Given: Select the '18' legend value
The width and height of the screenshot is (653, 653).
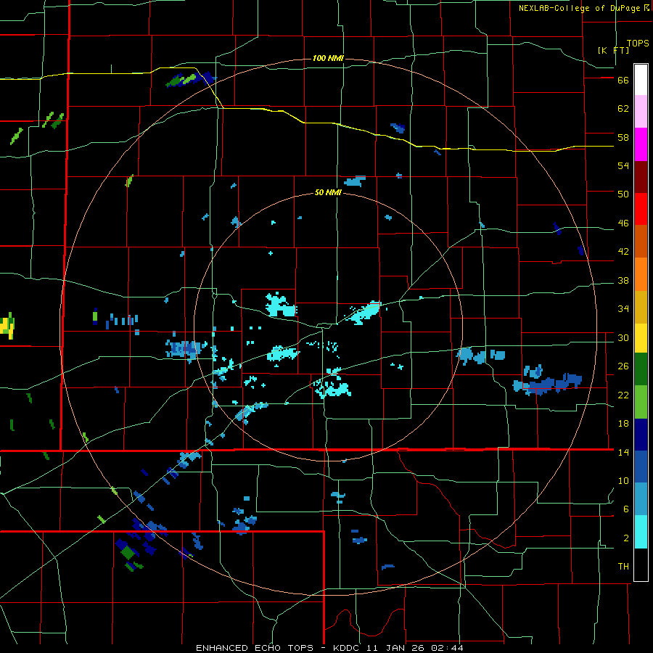Looking at the screenshot, I should tap(623, 424).
